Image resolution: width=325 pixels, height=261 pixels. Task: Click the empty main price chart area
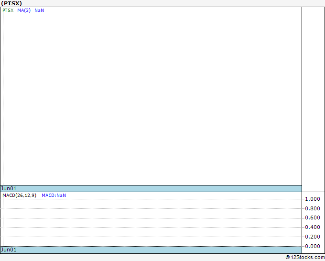(x=152, y=96)
